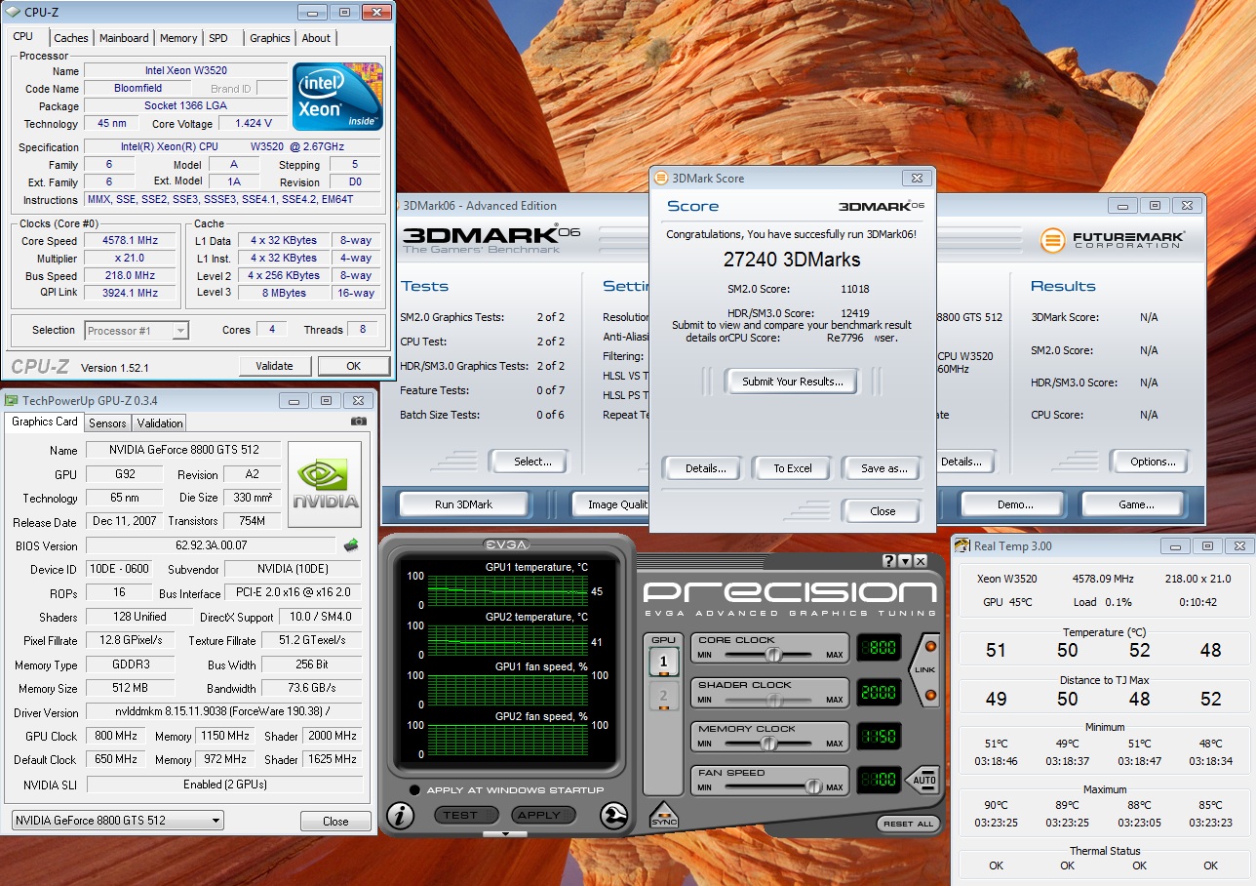Open the Processor #1 selection dropdown in CPU-Z
The width and height of the screenshot is (1256, 886).
(137, 331)
